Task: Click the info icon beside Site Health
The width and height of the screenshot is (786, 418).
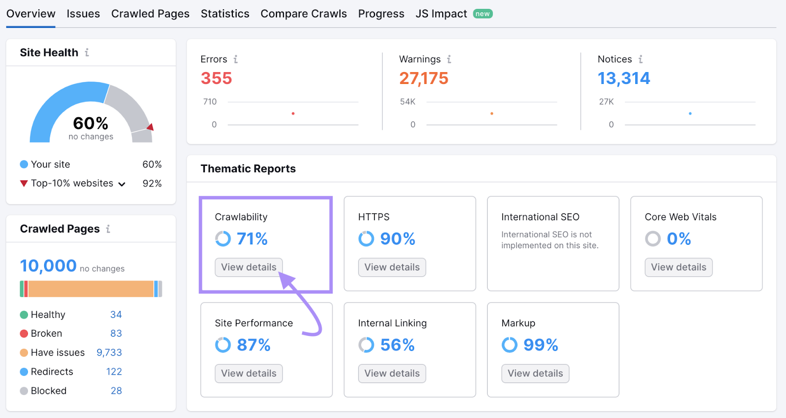Action: [x=87, y=52]
